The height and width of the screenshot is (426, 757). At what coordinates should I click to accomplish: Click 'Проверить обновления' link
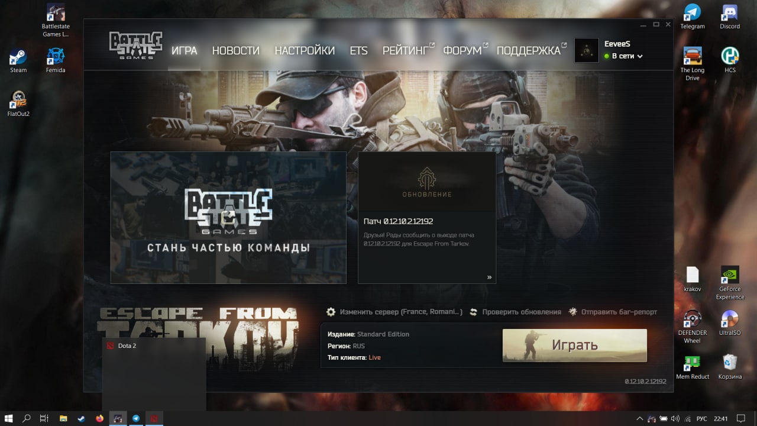522,312
